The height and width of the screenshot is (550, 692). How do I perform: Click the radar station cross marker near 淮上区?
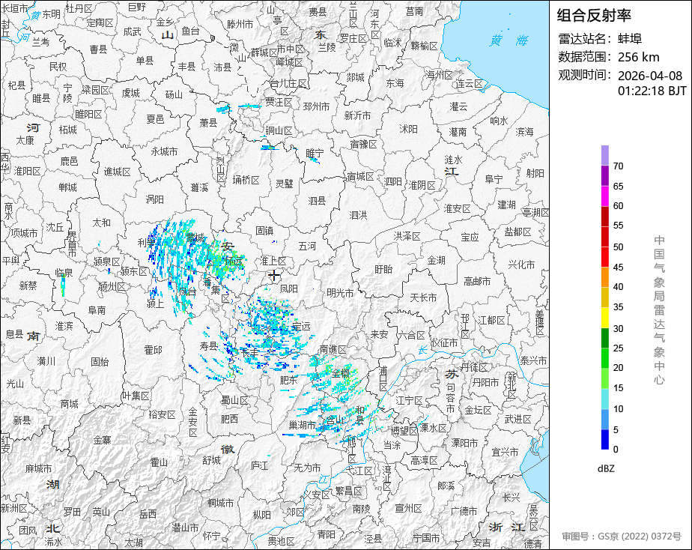point(274,276)
